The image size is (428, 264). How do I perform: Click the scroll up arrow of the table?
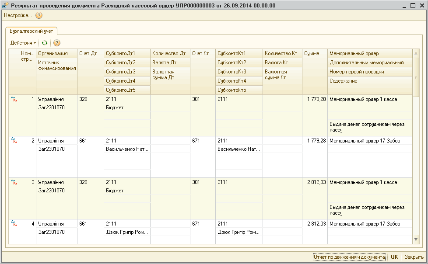[416, 53]
